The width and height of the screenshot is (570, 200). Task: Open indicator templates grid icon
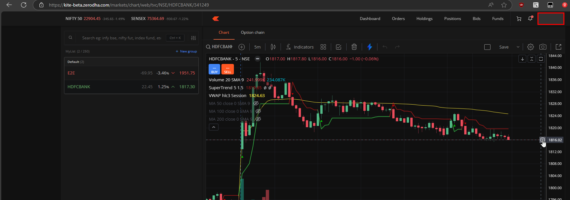coord(323,47)
